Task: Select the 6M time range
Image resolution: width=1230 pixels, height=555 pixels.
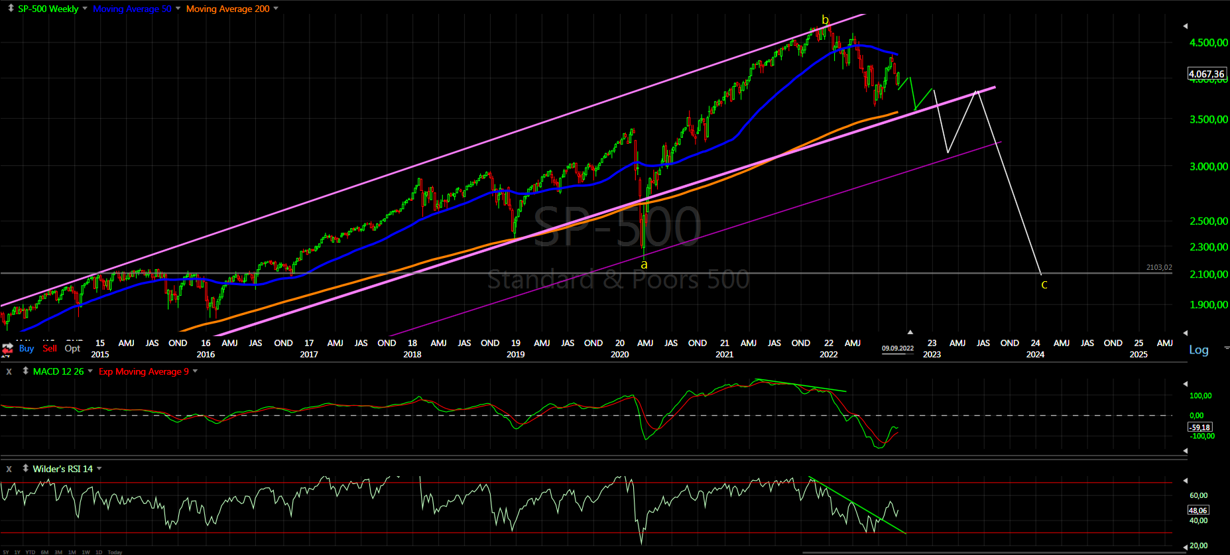Action: (44, 552)
